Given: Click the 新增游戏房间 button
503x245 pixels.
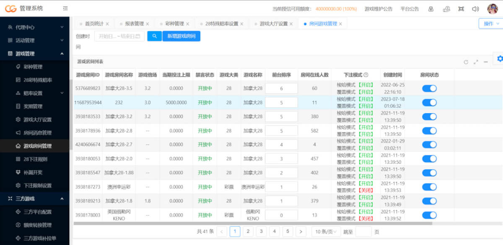Looking at the screenshot, I should (181, 36).
